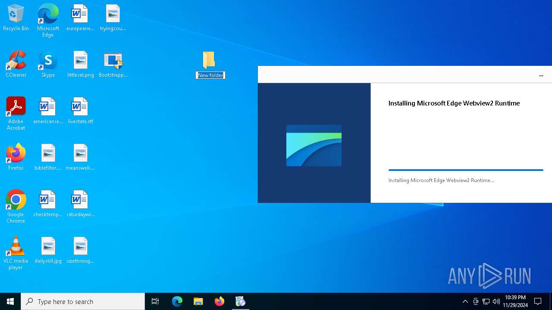
Task: Select the Microsoft Edge desktop shortcut
Action: (x=48, y=20)
